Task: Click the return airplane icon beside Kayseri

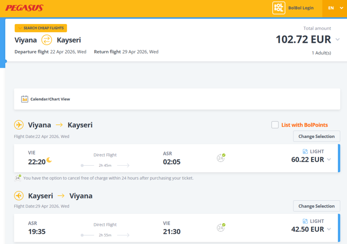Action: pos(19,196)
